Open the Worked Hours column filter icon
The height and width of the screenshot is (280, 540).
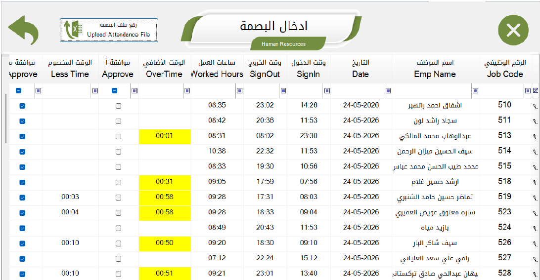point(240,91)
